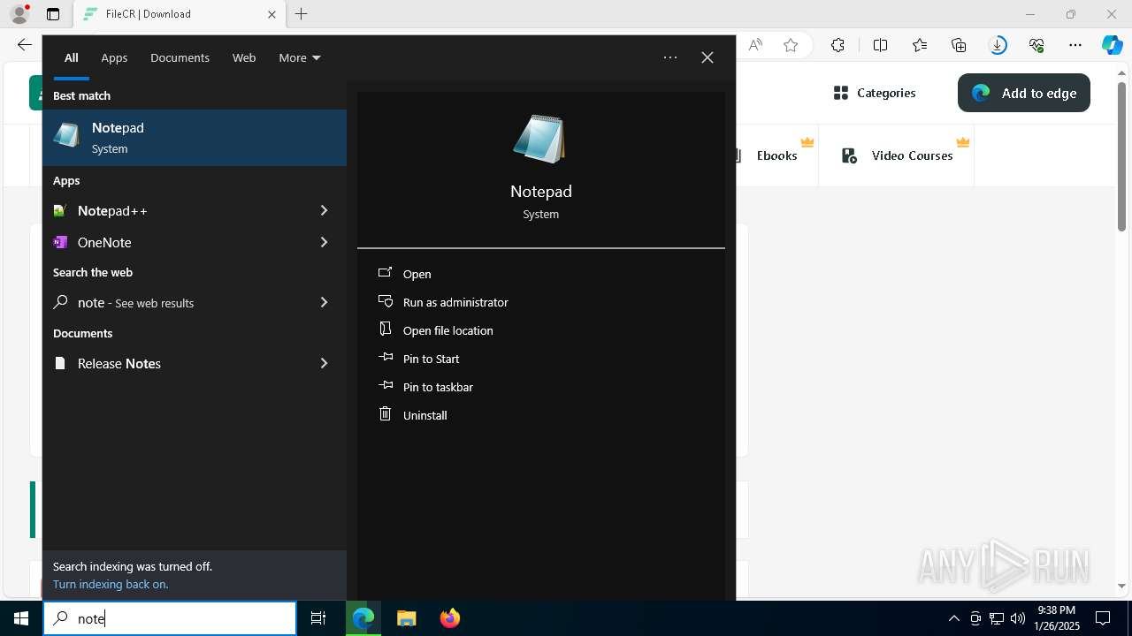Viewport: 1132px width, 636px height.
Task: Select OneNote app result
Action: coord(177,242)
